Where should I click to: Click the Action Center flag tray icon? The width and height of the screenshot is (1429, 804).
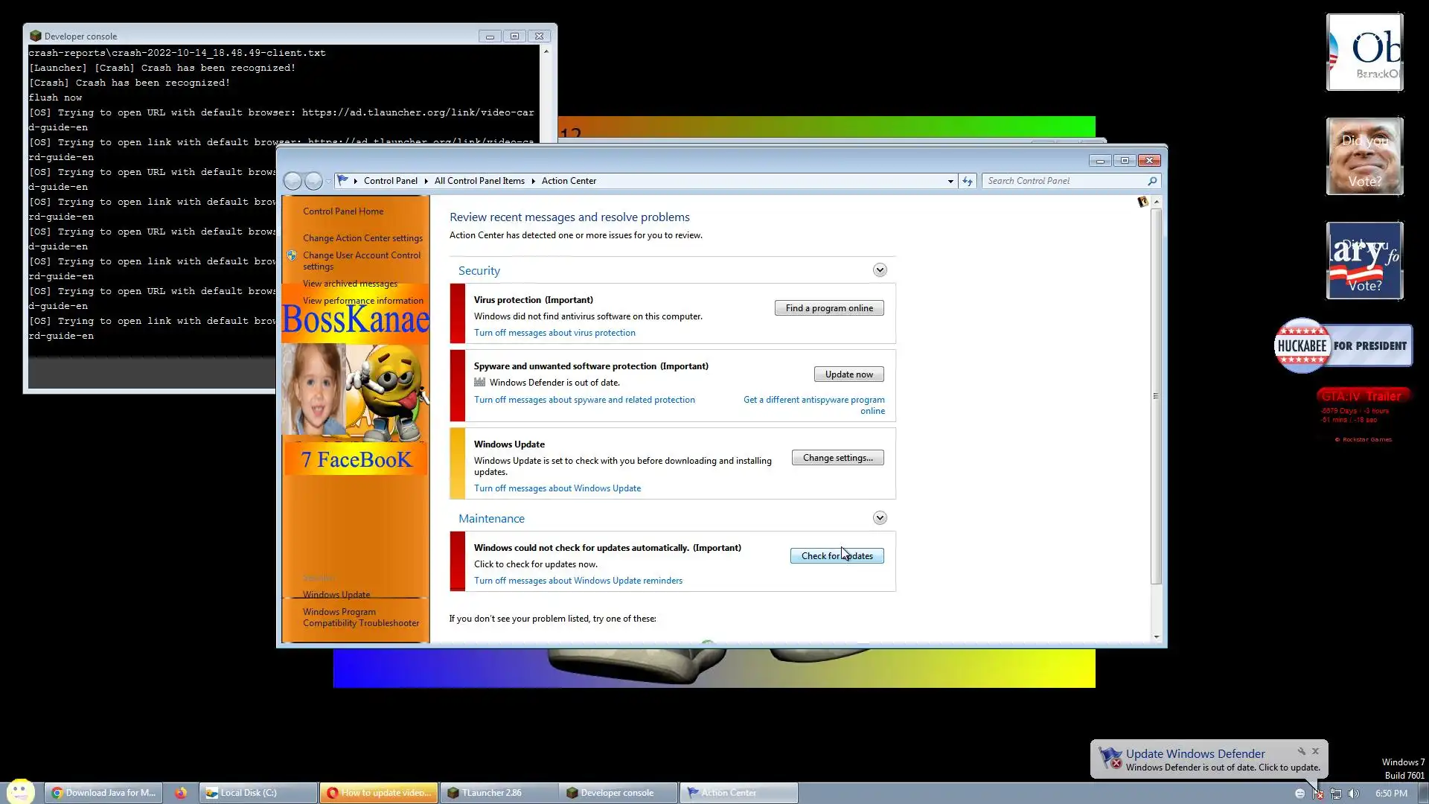[x=1318, y=794]
